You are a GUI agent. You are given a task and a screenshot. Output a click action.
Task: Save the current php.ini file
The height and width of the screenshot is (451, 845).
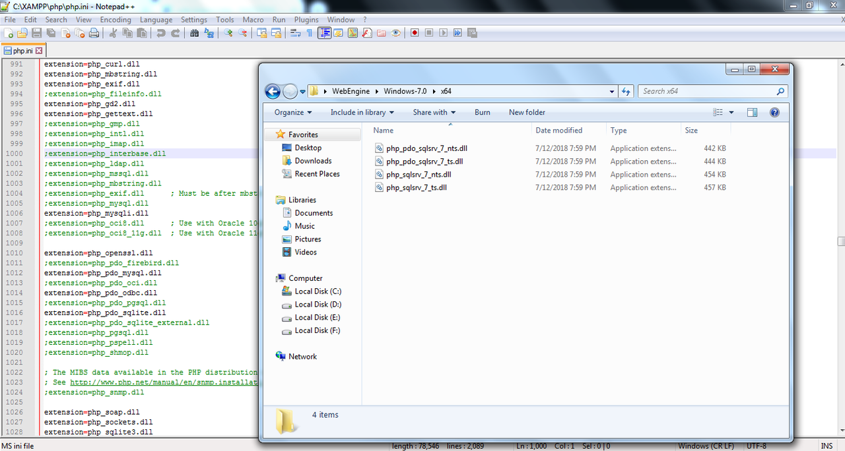pos(36,33)
